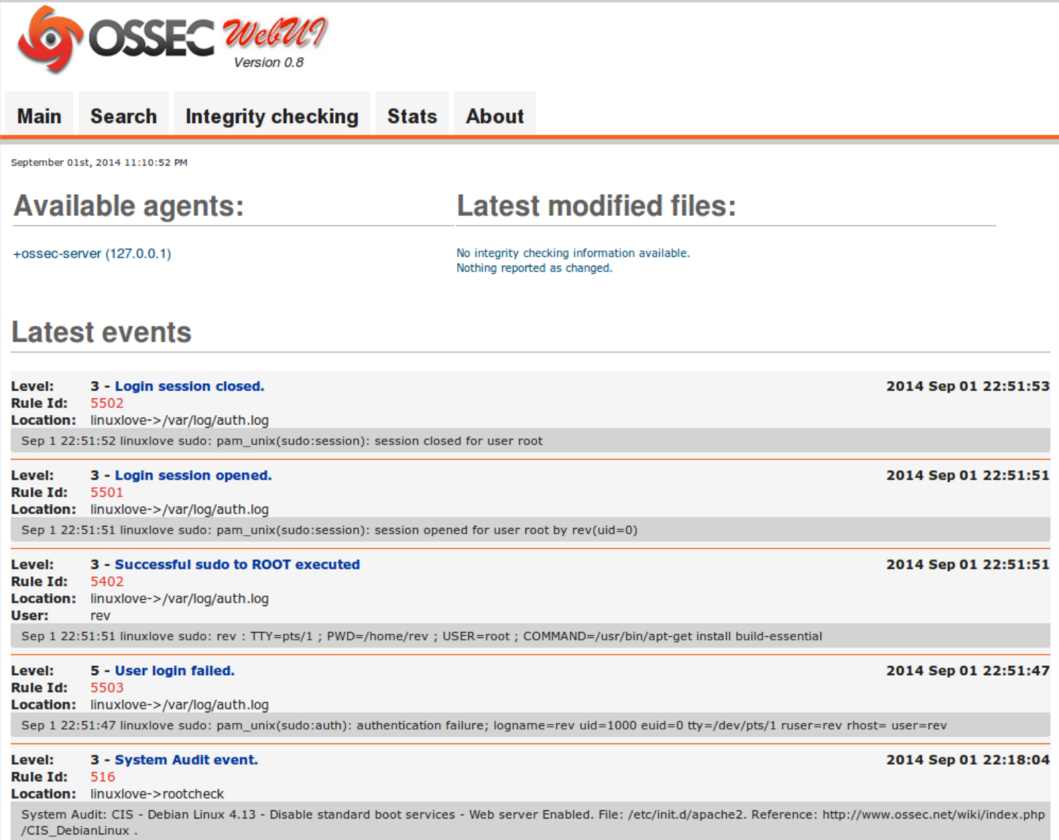Expand the ossec-server (127.0.0.1) agent

[x=92, y=253]
